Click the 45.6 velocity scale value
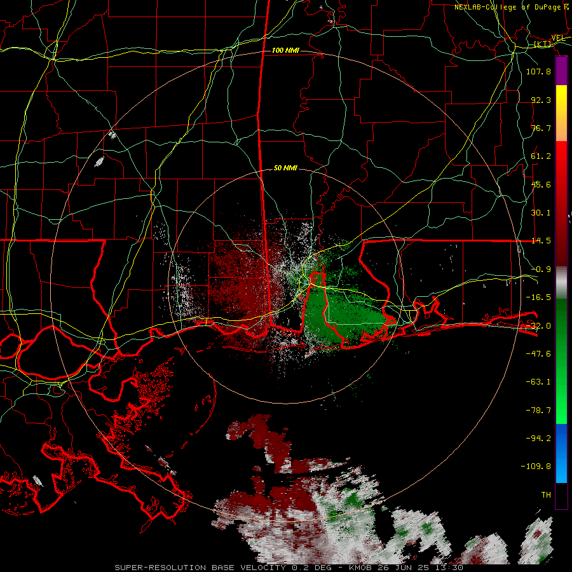572x572 pixels. coord(541,184)
